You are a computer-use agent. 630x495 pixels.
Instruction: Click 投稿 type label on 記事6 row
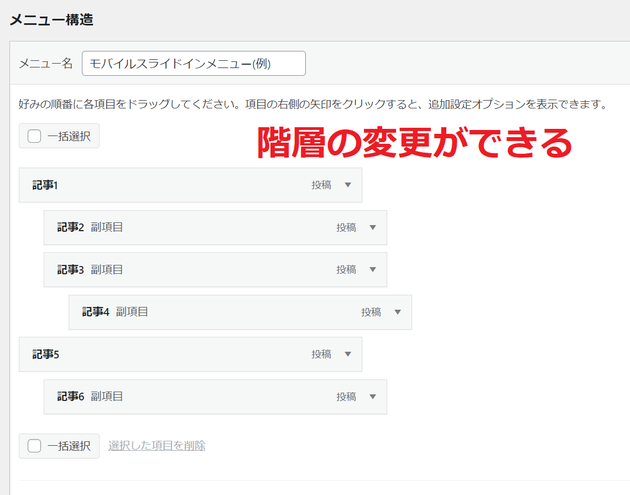pos(346,397)
